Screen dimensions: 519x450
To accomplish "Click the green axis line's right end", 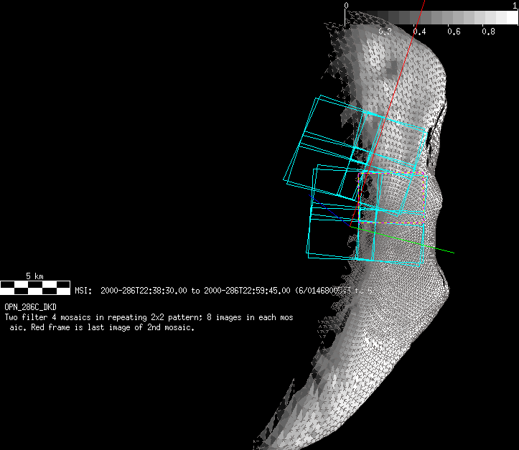I will pyautogui.click(x=451, y=252).
